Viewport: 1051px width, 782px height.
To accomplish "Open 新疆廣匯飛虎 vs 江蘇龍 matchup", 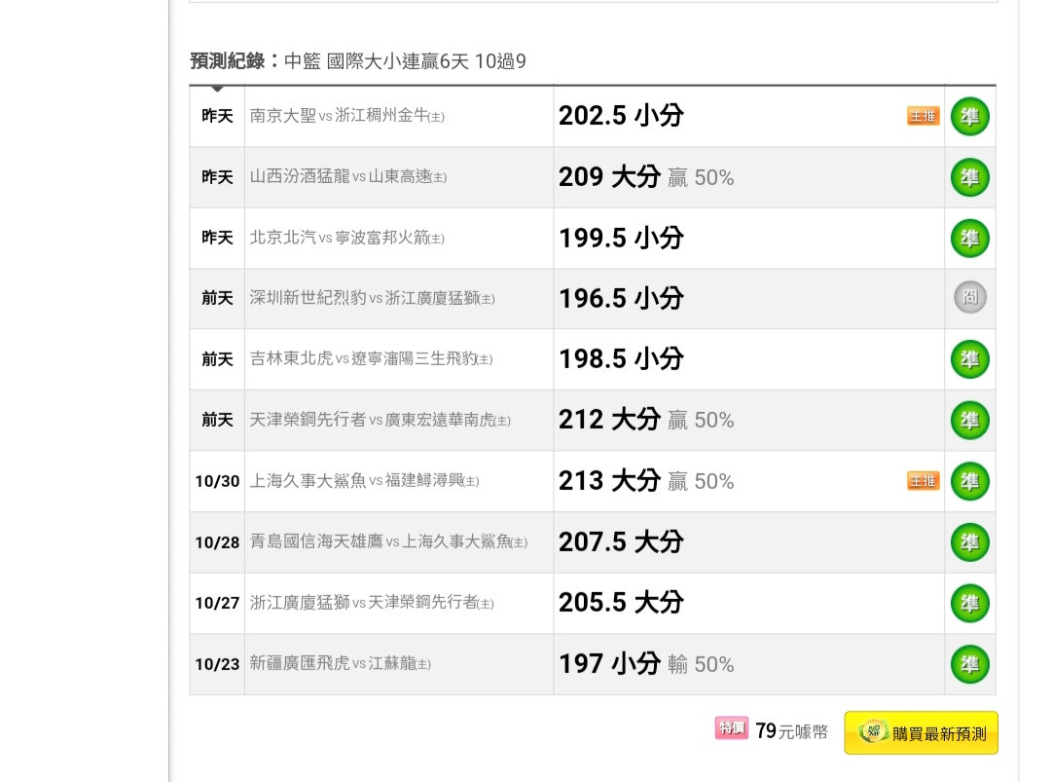I will coord(340,664).
